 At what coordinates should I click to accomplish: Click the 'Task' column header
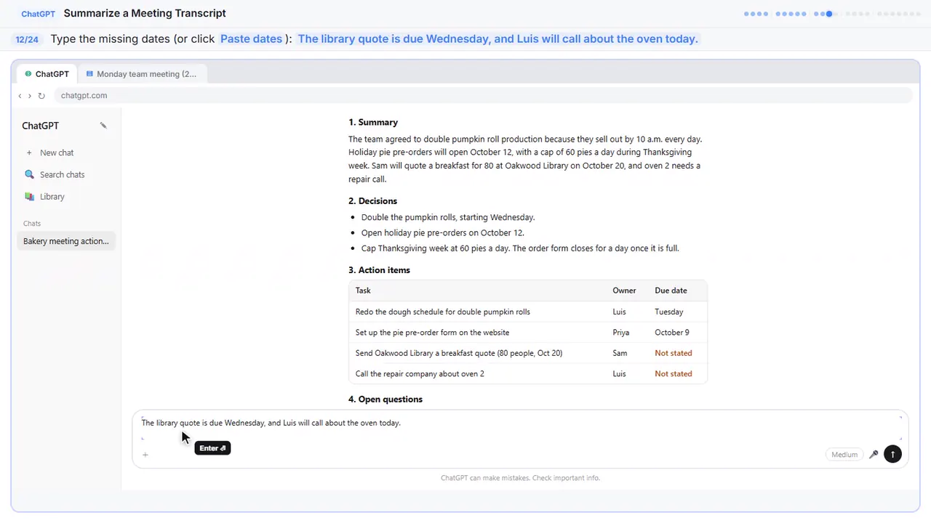[363, 291]
